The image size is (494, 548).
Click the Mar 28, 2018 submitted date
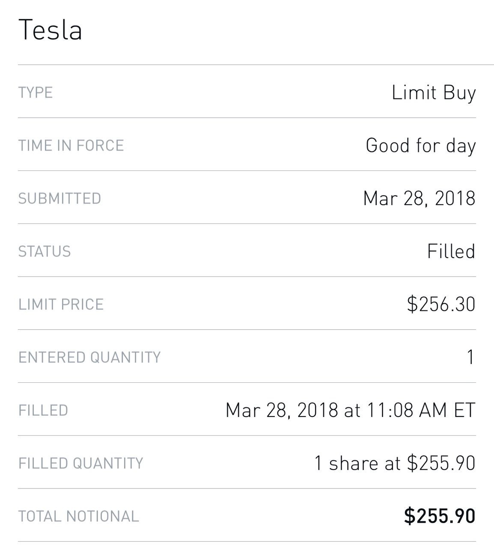419,199
